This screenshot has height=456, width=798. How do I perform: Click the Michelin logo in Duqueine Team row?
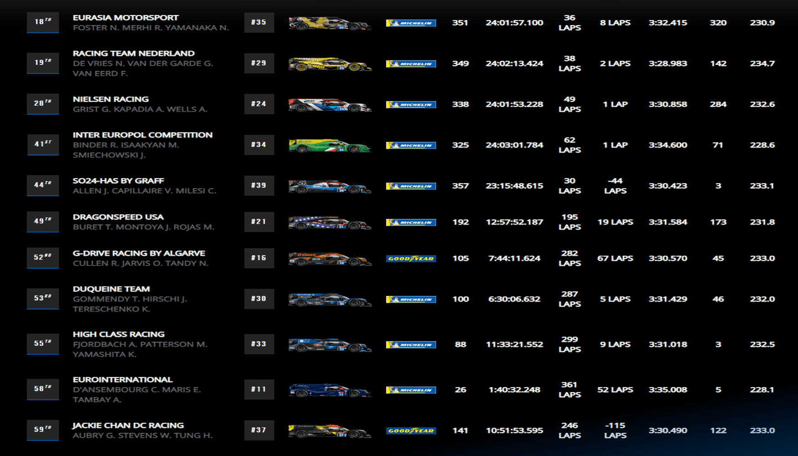point(411,299)
